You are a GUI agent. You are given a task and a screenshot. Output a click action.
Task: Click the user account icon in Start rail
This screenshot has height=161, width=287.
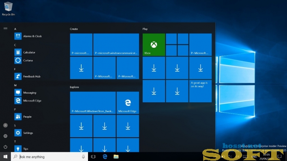coord(6,125)
